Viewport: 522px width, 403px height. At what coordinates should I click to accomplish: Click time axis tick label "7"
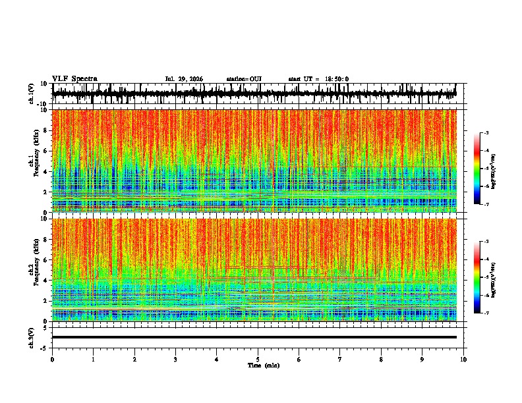(340, 360)
